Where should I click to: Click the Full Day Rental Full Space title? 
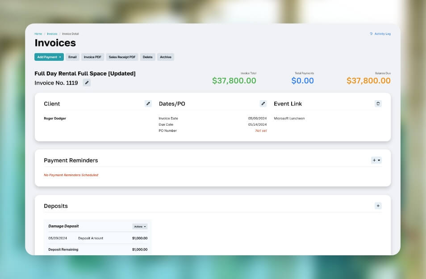(85, 73)
